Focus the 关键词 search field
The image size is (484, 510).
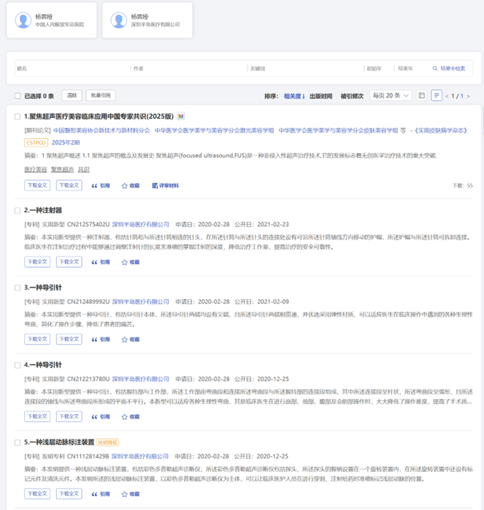click(306, 68)
